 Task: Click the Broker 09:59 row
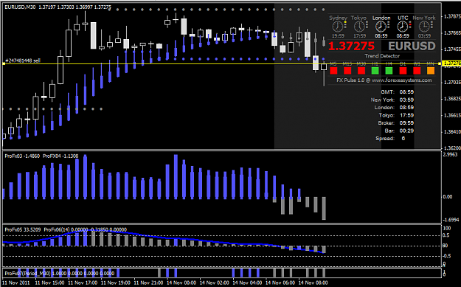[x=396, y=123]
